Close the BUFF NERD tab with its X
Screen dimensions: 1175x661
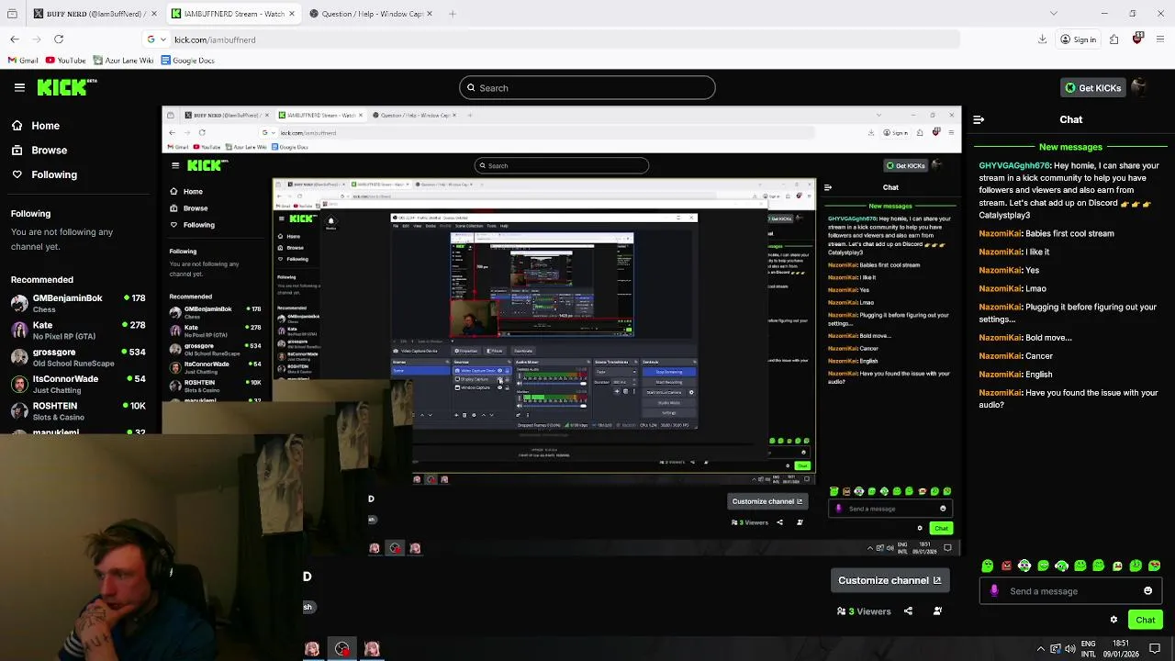coord(153,14)
